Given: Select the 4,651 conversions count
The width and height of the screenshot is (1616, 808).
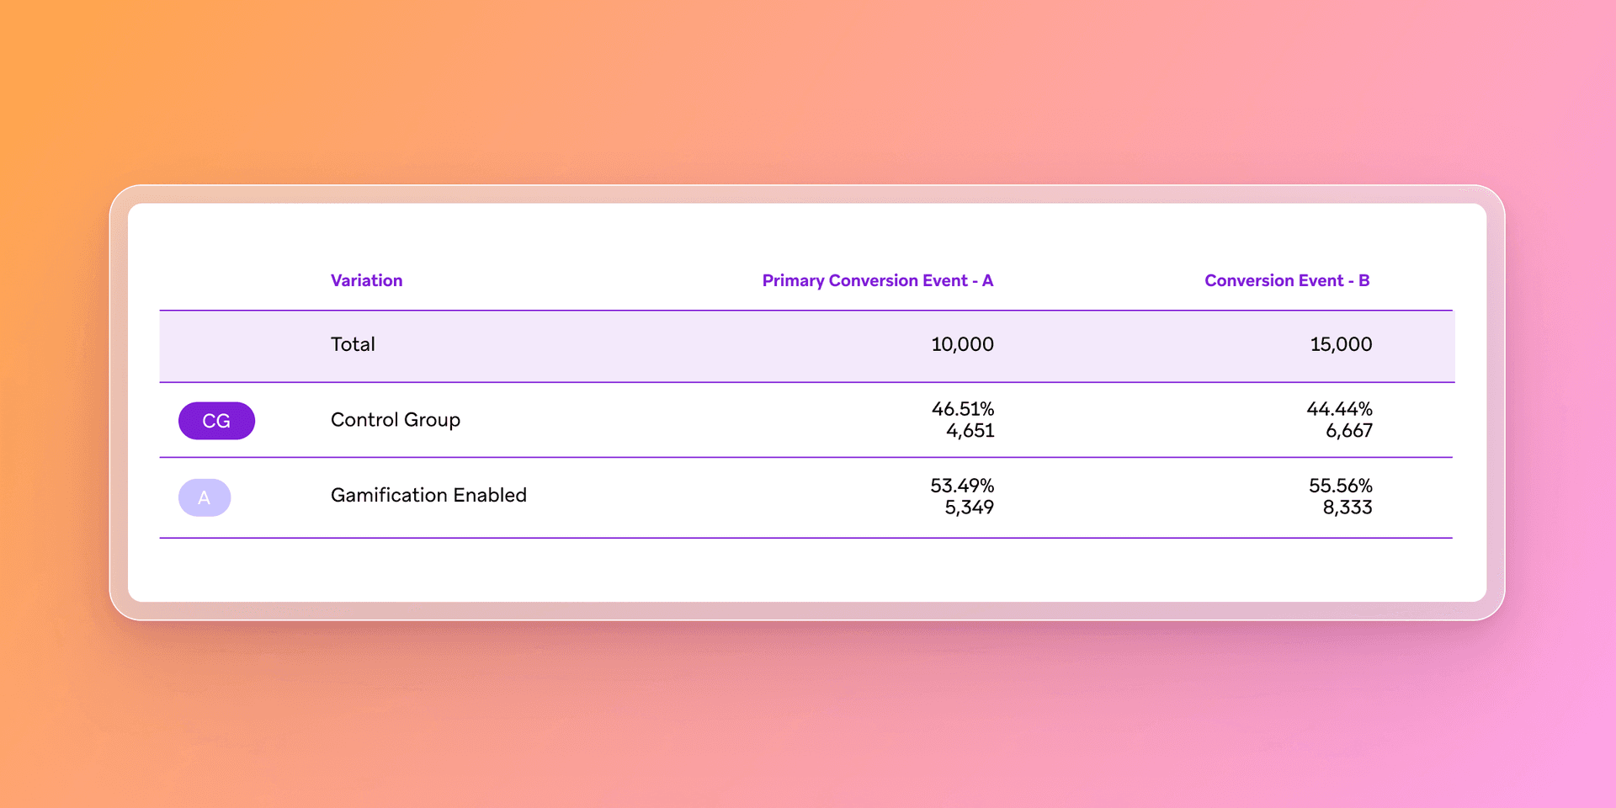Looking at the screenshot, I should tap(970, 431).
